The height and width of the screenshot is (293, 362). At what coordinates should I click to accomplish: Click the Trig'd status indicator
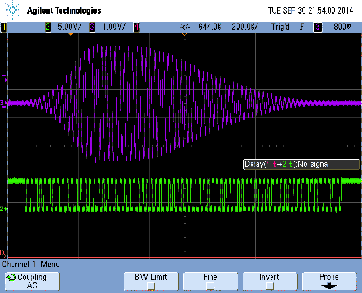pos(280,27)
